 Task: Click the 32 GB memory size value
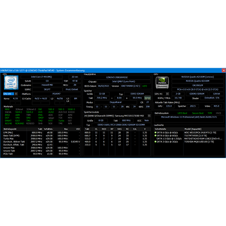[x=102, y=94]
